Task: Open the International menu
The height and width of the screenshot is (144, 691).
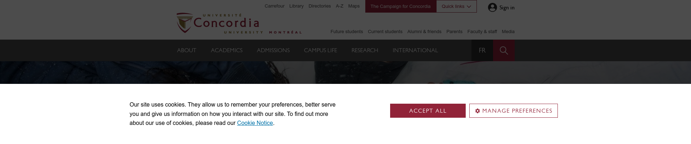Action: tap(415, 50)
